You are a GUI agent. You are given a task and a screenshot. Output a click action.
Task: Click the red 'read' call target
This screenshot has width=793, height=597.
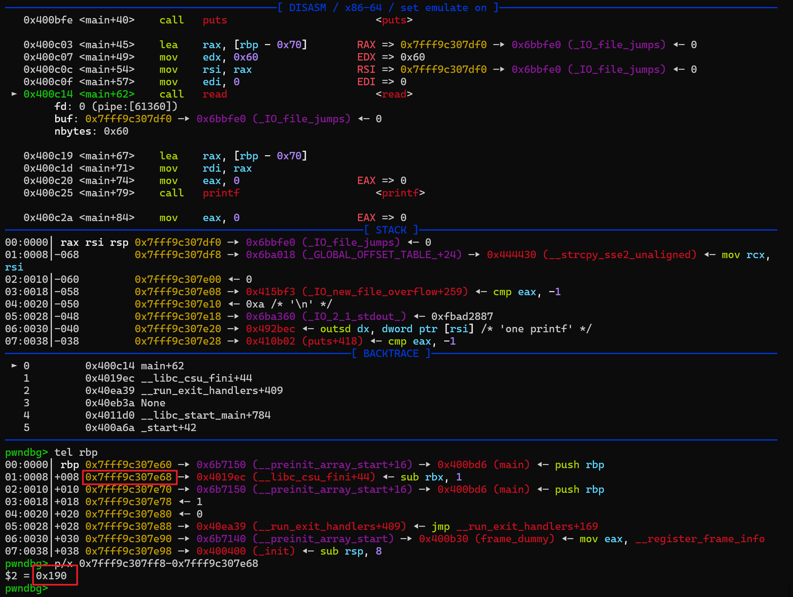click(215, 94)
